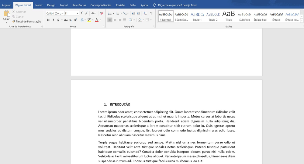Expand the Área de Transferência launcher
The height and width of the screenshot is (164, 304).
(x=42, y=27)
